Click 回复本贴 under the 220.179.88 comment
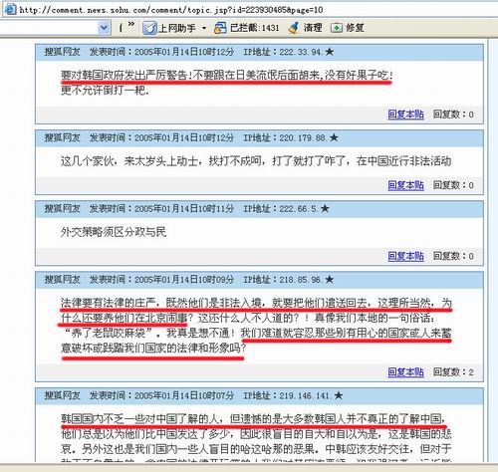The width and height of the screenshot is (498, 472). 405,185
